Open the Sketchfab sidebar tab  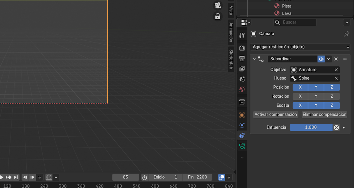click(x=231, y=59)
